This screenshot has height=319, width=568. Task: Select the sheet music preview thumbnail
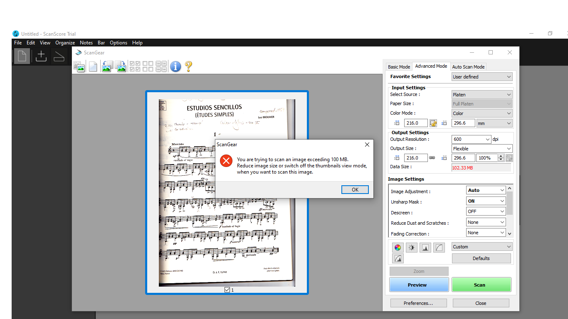tap(227, 193)
